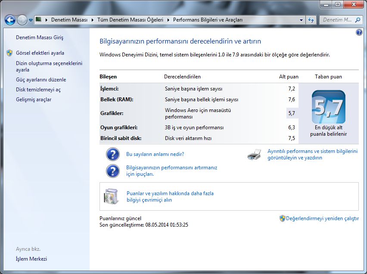The image size is (367, 274).
Task: Click the Alt puan column header
Action: click(289, 77)
